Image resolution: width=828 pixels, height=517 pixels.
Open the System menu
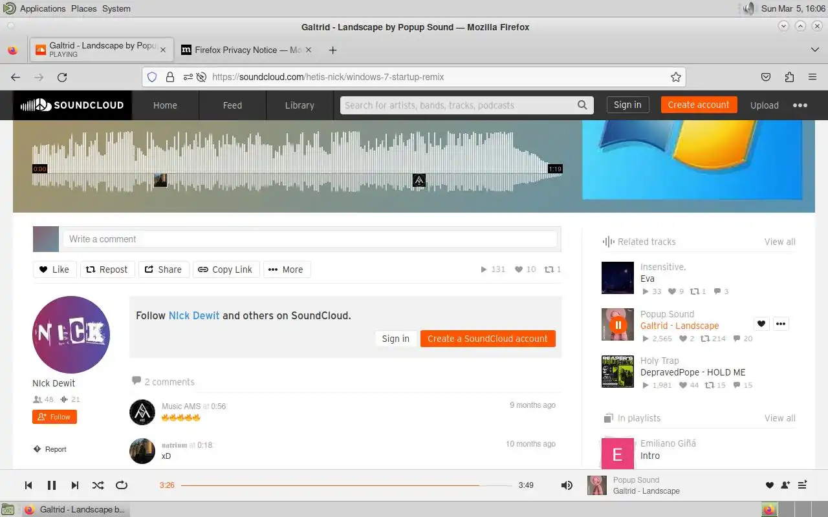coord(116,8)
